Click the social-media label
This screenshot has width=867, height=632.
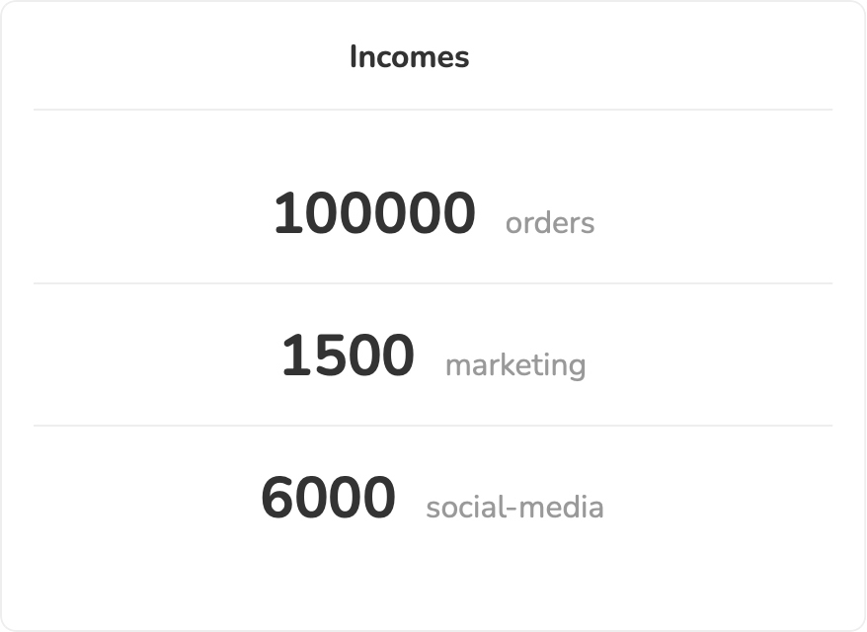[514, 508]
